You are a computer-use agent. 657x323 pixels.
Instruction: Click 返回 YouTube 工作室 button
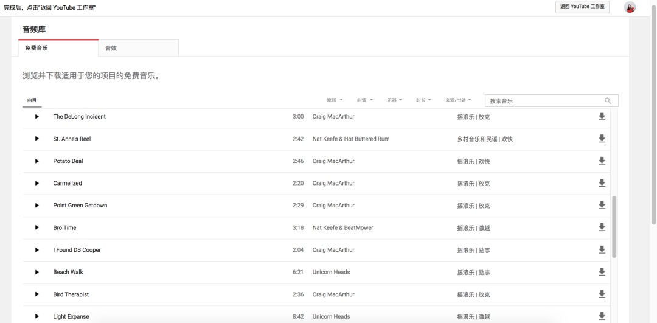coord(582,7)
